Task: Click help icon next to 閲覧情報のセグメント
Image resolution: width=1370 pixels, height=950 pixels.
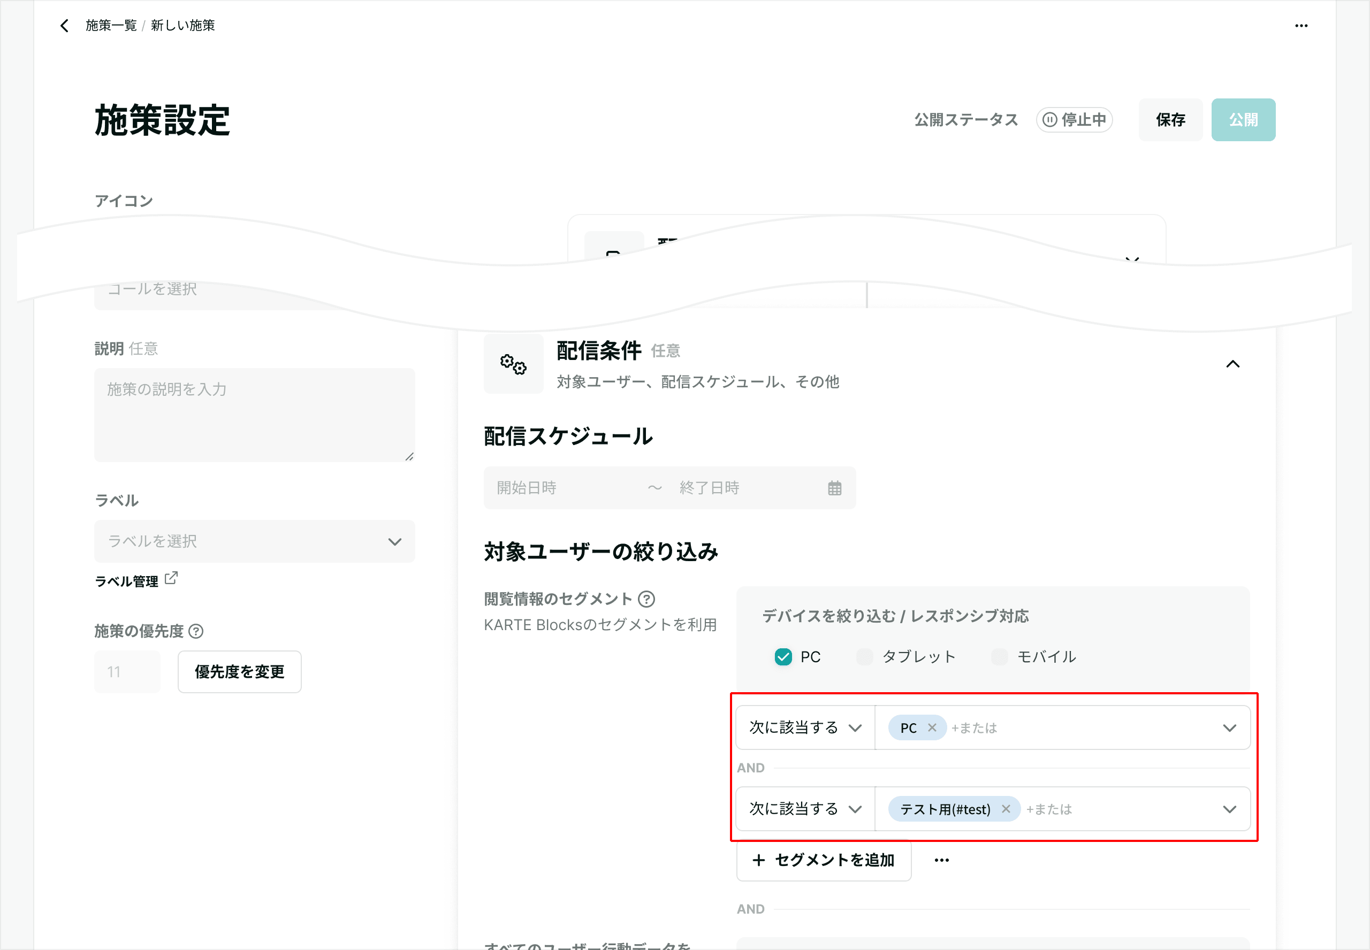Action: [646, 599]
